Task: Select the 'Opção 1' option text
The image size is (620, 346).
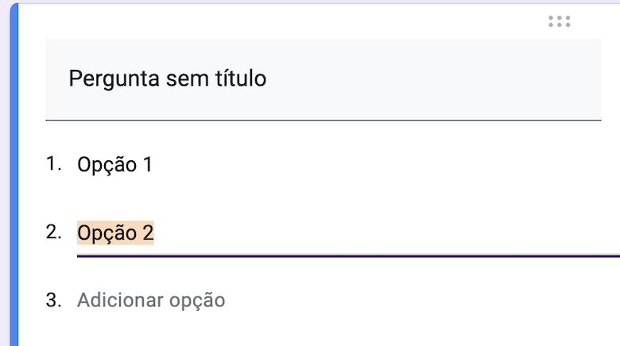Action: click(114, 165)
